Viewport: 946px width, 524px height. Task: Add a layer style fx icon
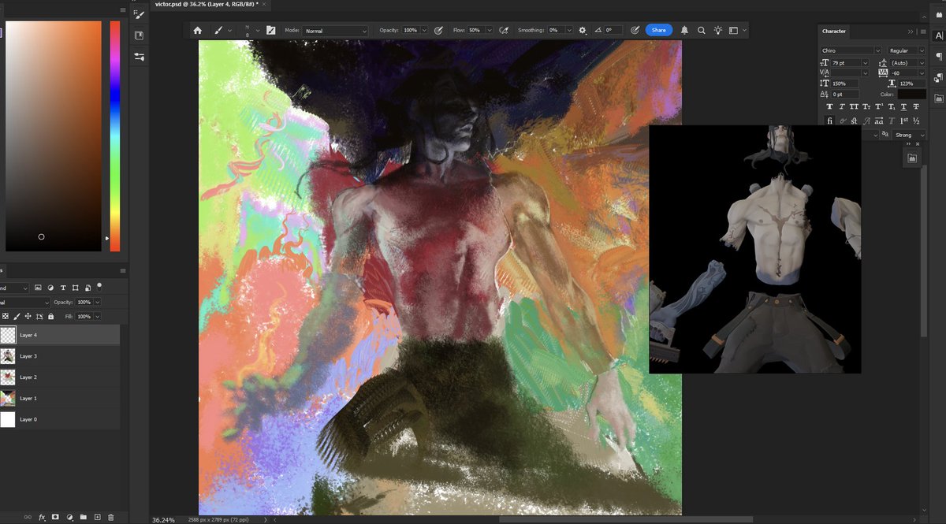43,517
